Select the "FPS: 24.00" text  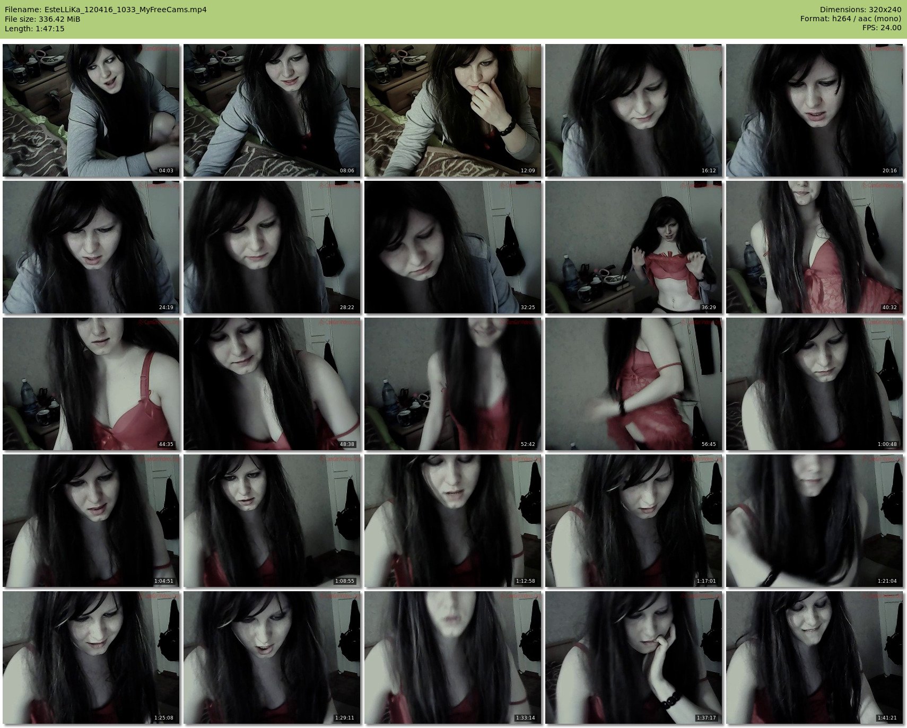coord(882,29)
